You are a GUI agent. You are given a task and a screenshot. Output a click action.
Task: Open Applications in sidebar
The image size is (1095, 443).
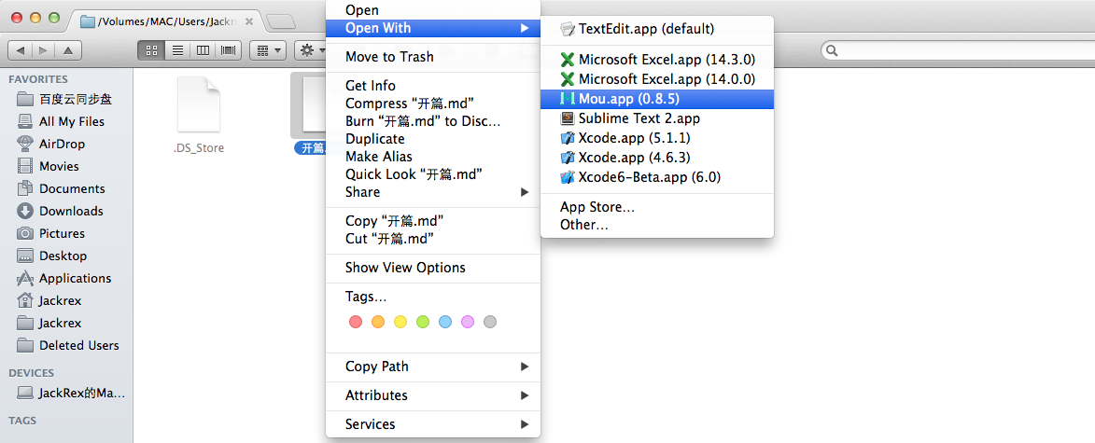coord(66,278)
